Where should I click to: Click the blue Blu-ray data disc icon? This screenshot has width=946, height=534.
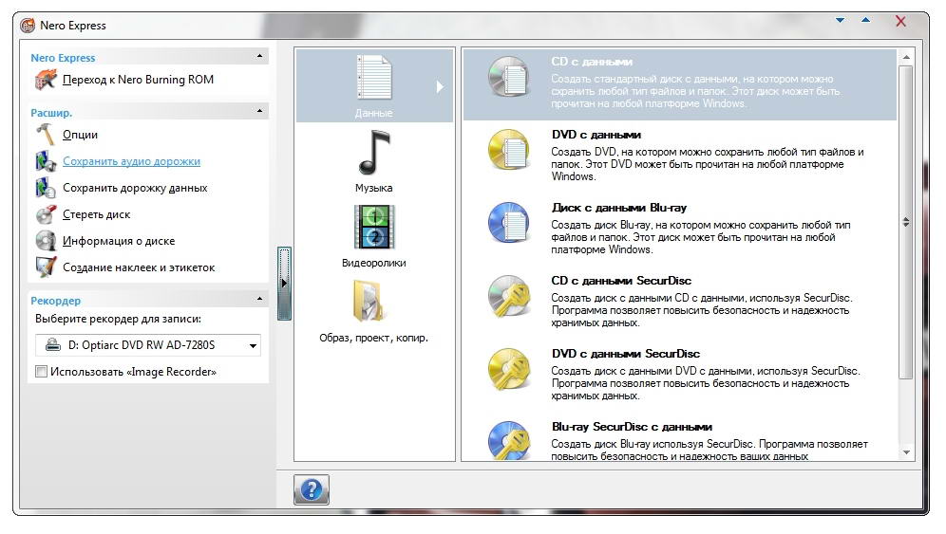(x=508, y=222)
